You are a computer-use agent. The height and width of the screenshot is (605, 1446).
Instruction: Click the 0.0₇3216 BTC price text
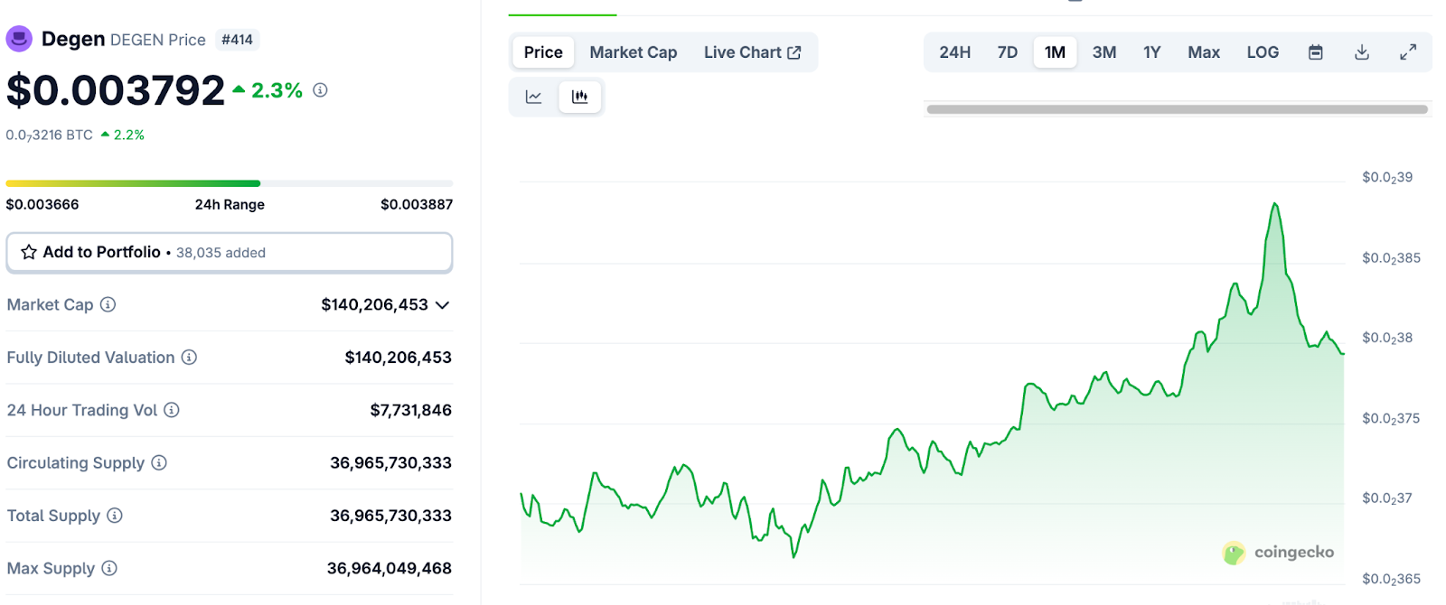[50, 135]
